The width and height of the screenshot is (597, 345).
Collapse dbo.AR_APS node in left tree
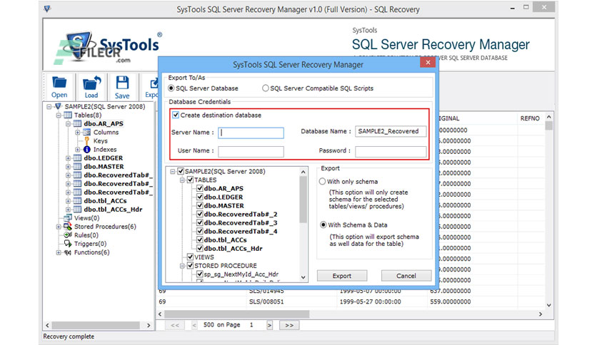(x=68, y=124)
